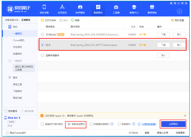This screenshot has height=137, width=191.
Task: Toggle 跳过向导 checkbox
Action: [x=22, y=111]
